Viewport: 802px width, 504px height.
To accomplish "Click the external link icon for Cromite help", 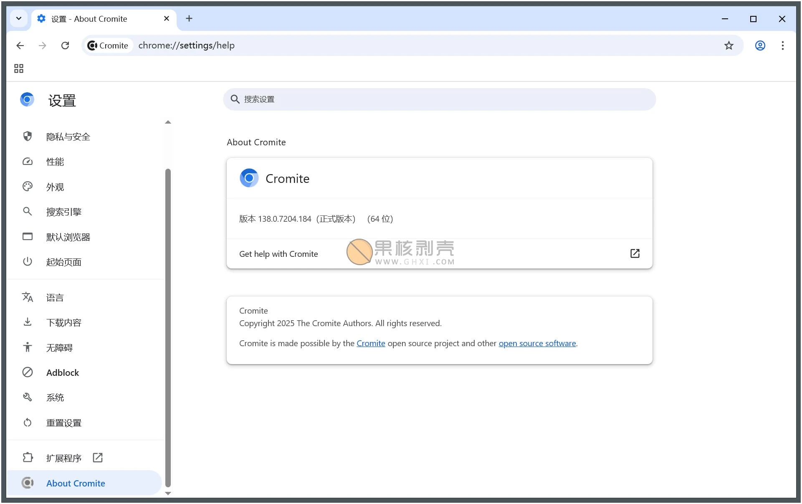I will pyautogui.click(x=635, y=253).
